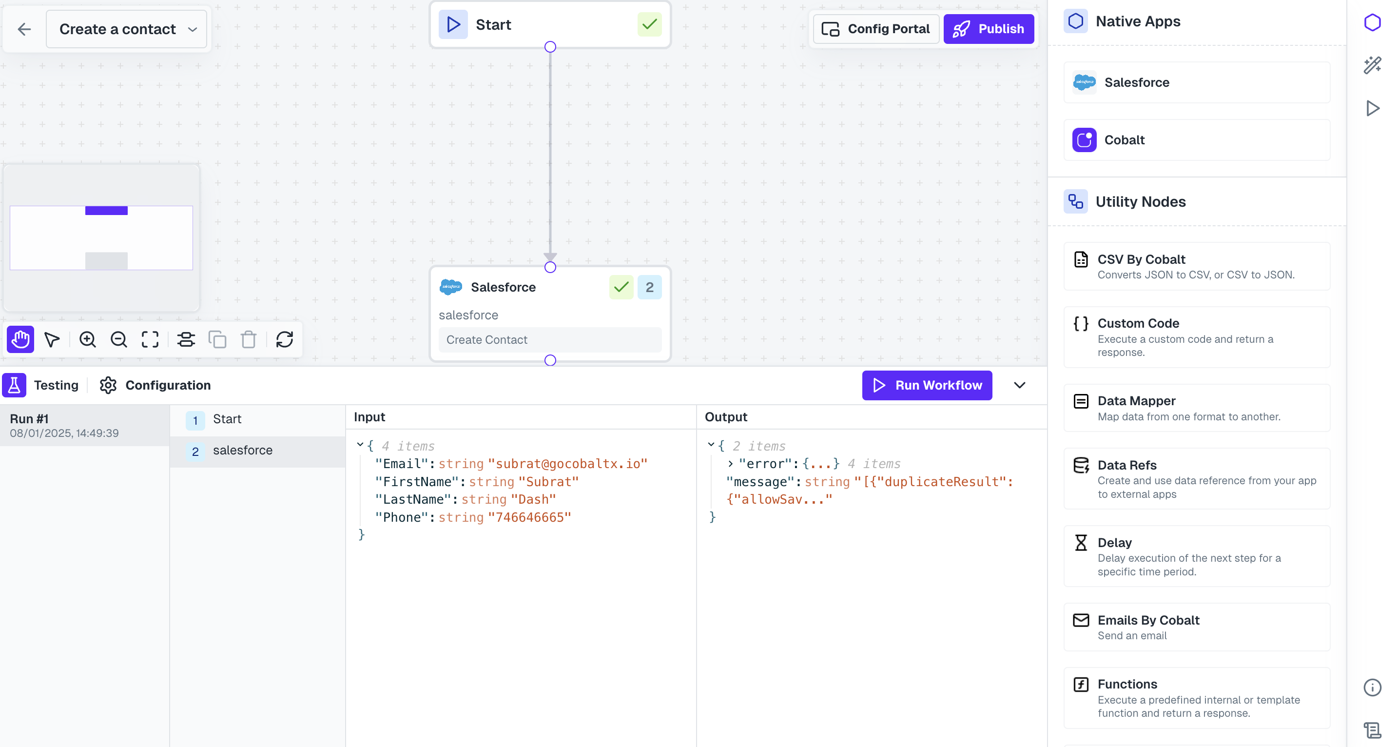1398x747 pixels.
Task: Select the salesforce step in Run #1
Action: coord(243,451)
